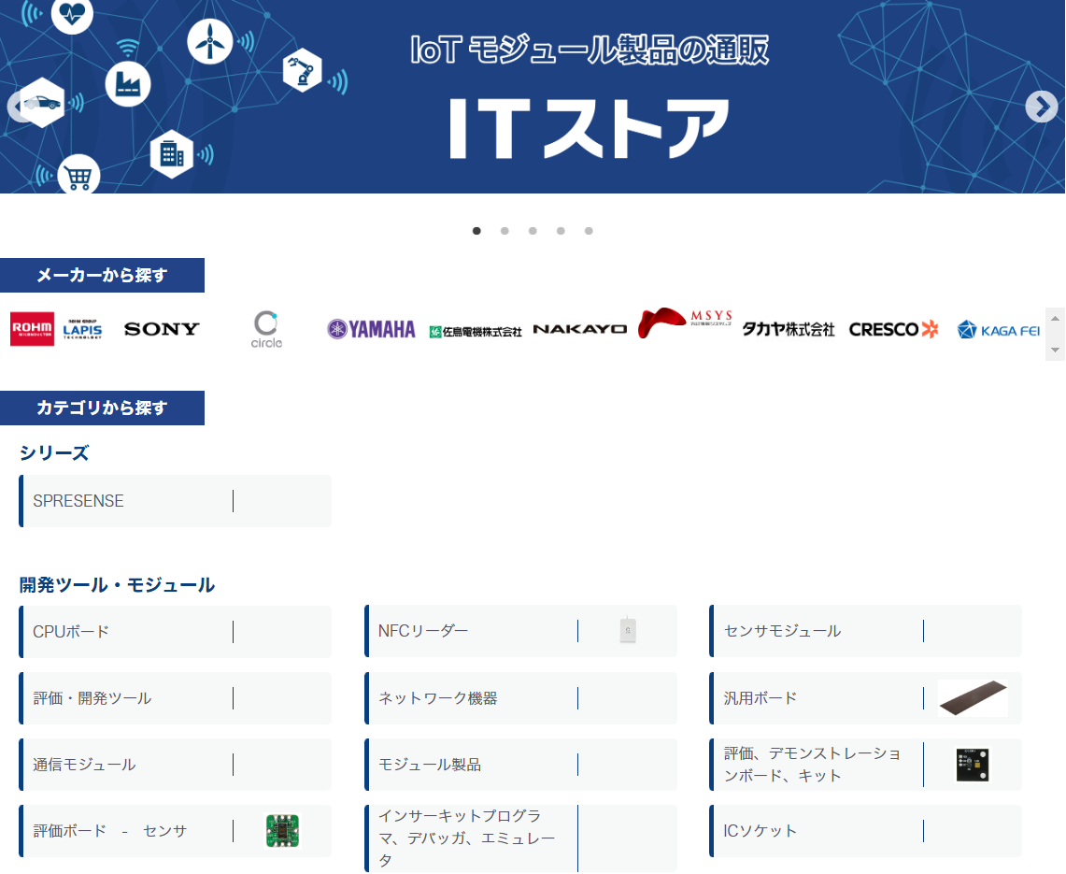Click the 開発ツール・モジュール section title
The width and height of the screenshot is (1066, 874).
[117, 585]
